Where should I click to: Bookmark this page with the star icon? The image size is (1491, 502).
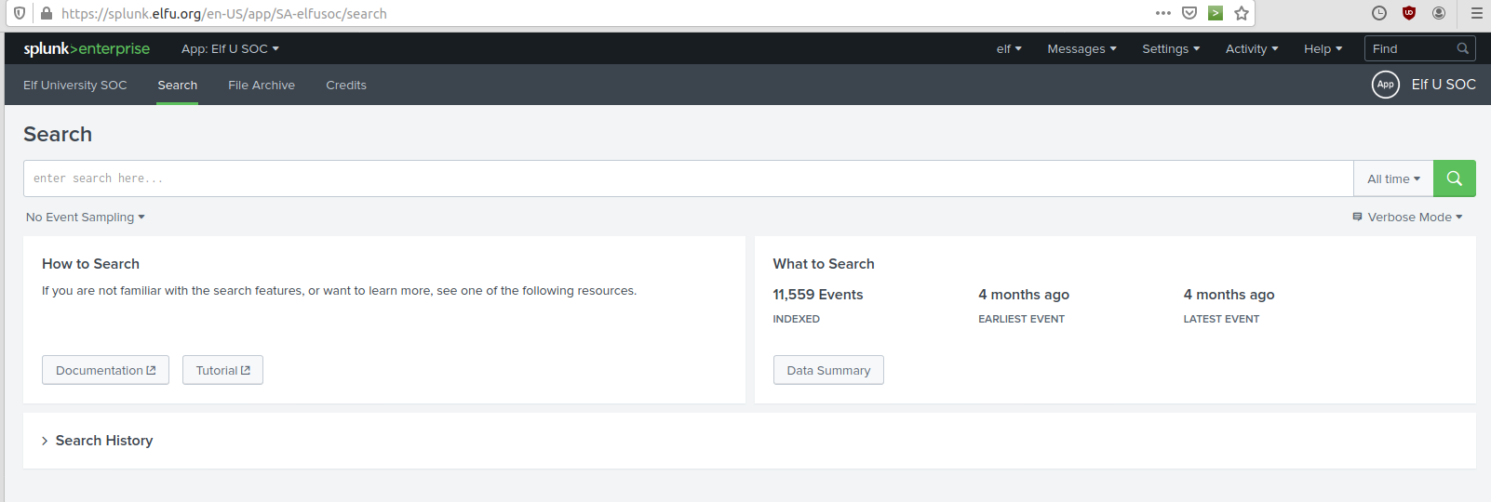tap(1241, 13)
